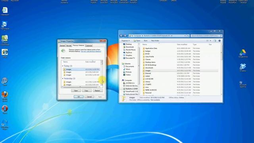Open the view options dropdown arrow
This screenshot has width=254, height=143.
[x=210, y=41]
